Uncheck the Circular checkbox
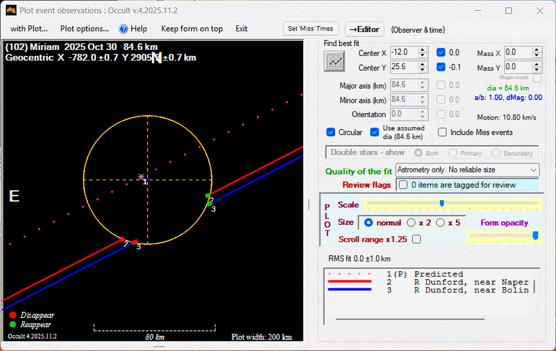Viewport: 556px width, 351px height. pyautogui.click(x=331, y=132)
